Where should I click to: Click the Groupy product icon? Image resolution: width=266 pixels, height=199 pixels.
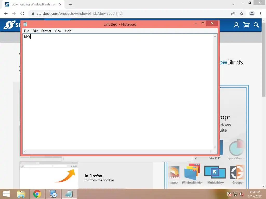(x=237, y=172)
